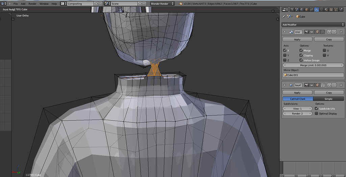
Task: Open the scene browser beside Scene field
Action: (107, 4)
